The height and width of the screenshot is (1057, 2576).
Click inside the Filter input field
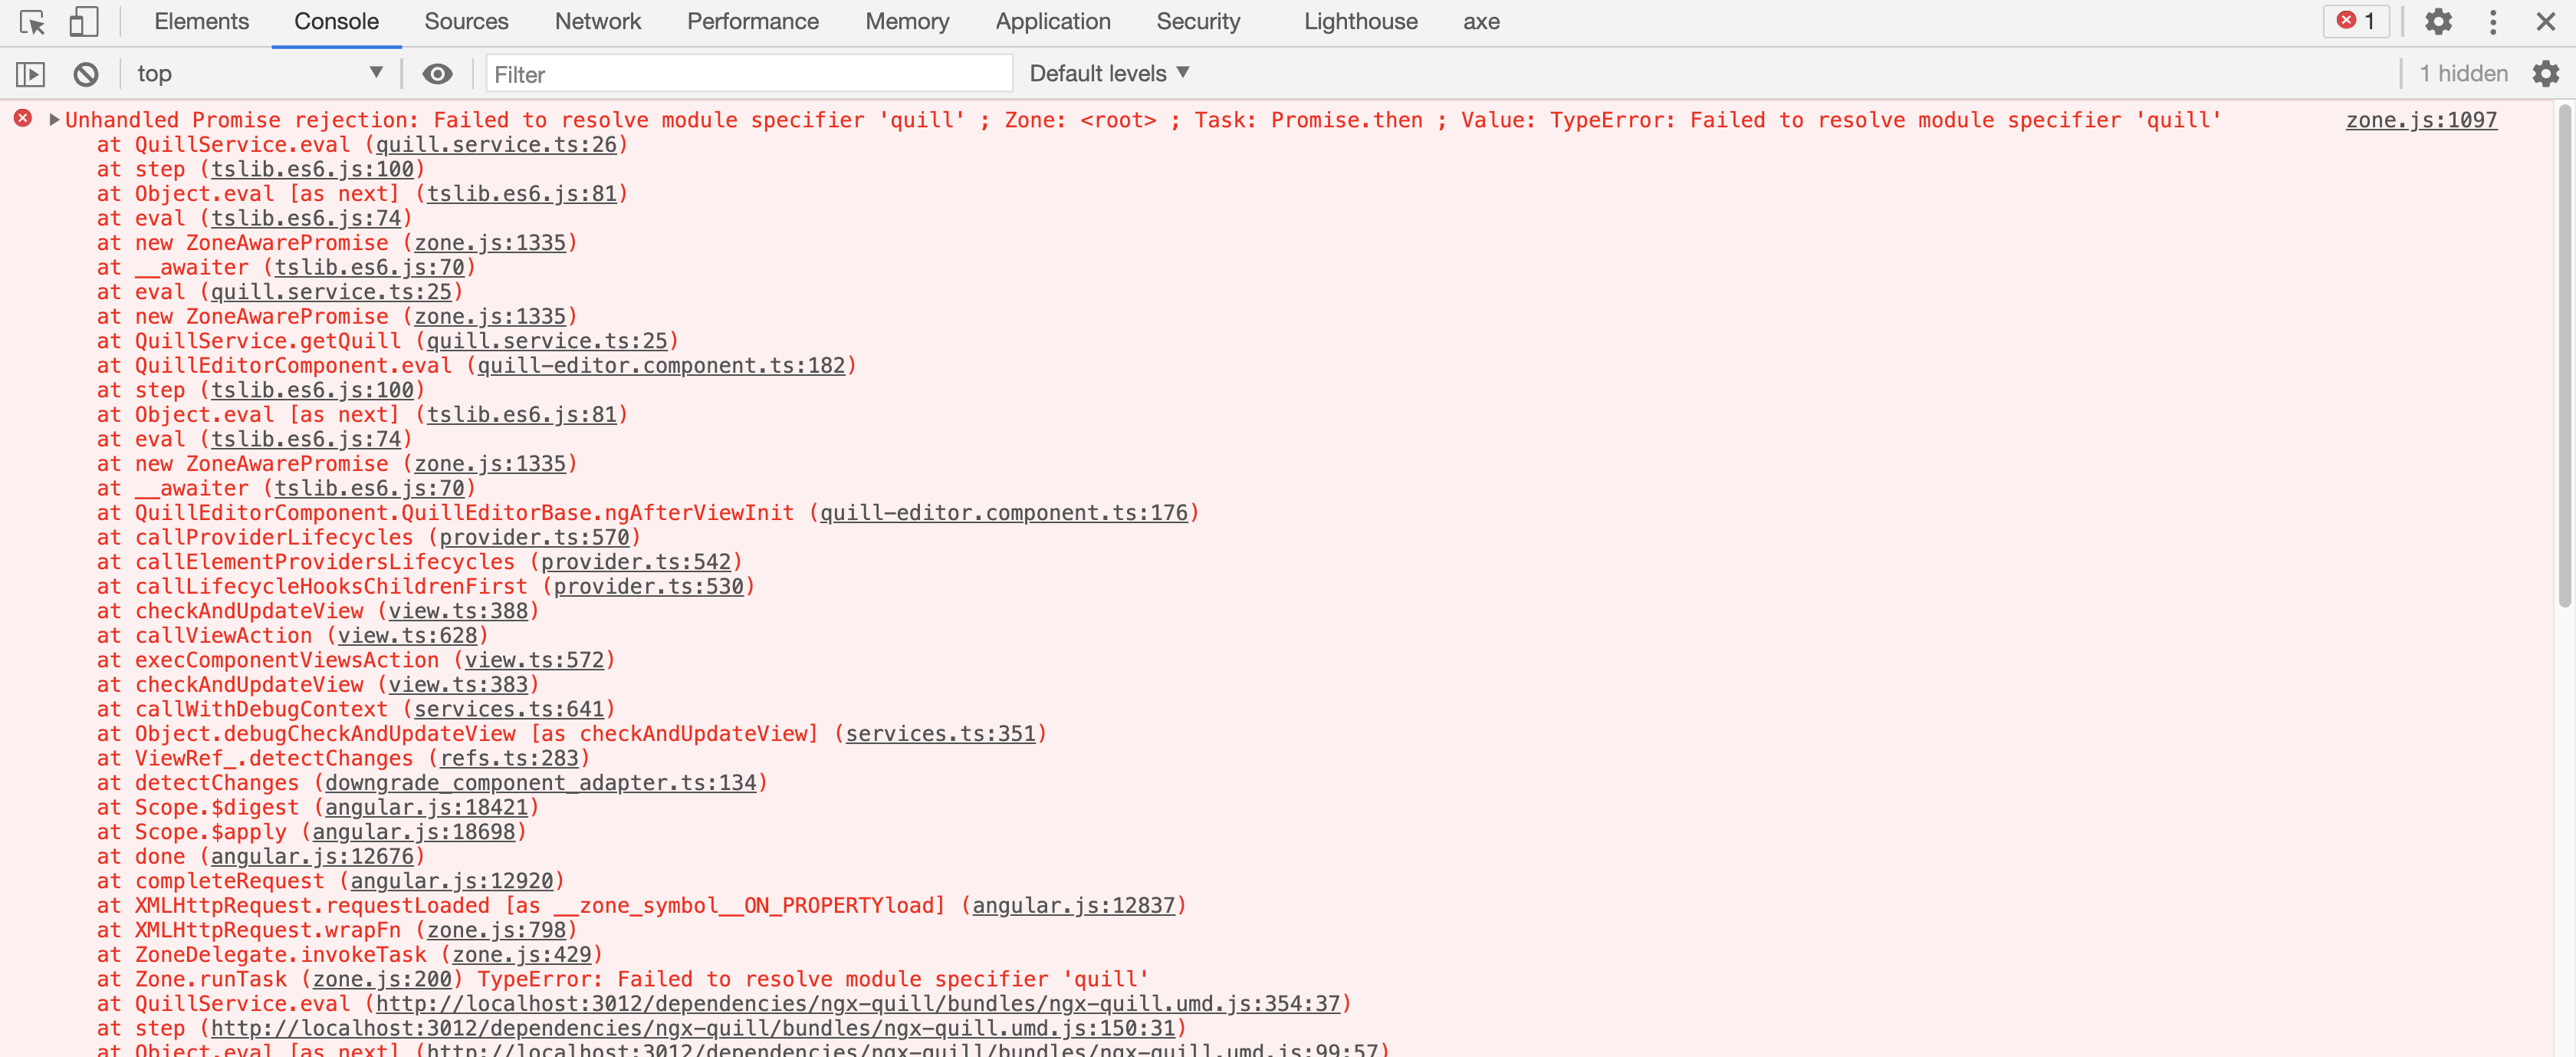point(748,73)
